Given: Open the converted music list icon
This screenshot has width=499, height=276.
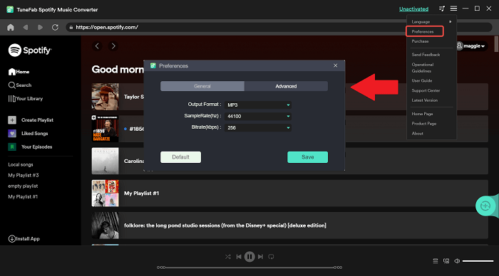Looking at the screenshot, I should click(442, 9).
